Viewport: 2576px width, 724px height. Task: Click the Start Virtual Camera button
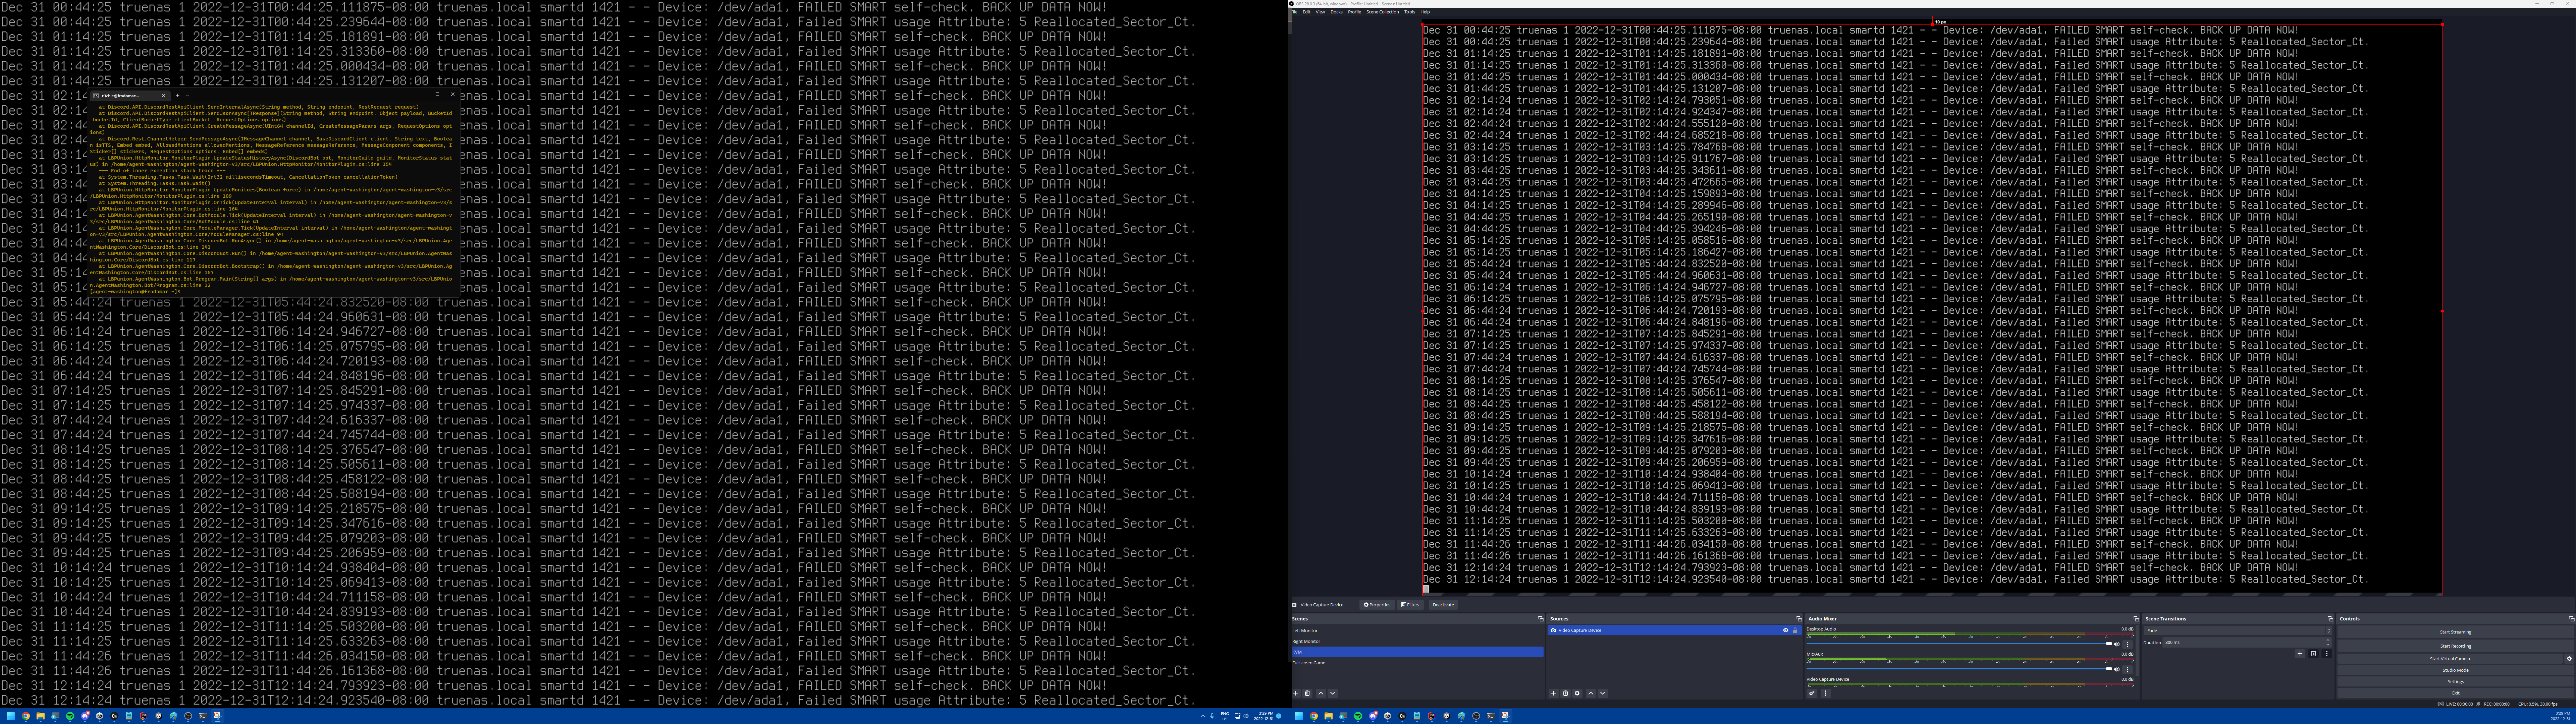click(2450, 659)
